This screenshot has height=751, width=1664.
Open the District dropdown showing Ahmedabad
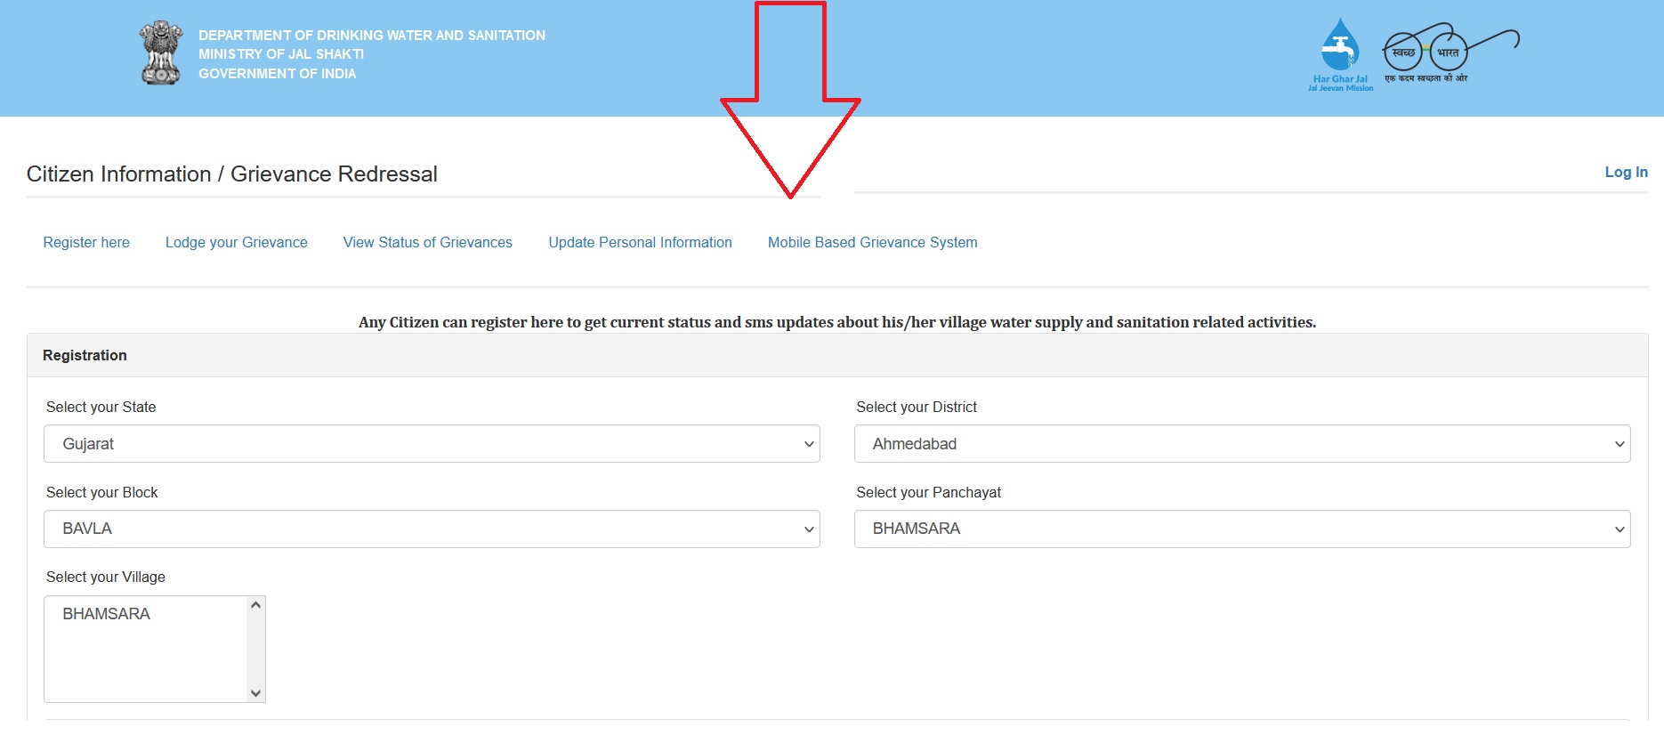(1241, 444)
